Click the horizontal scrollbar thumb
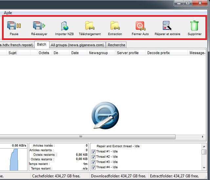210x180 pixels. (87, 137)
